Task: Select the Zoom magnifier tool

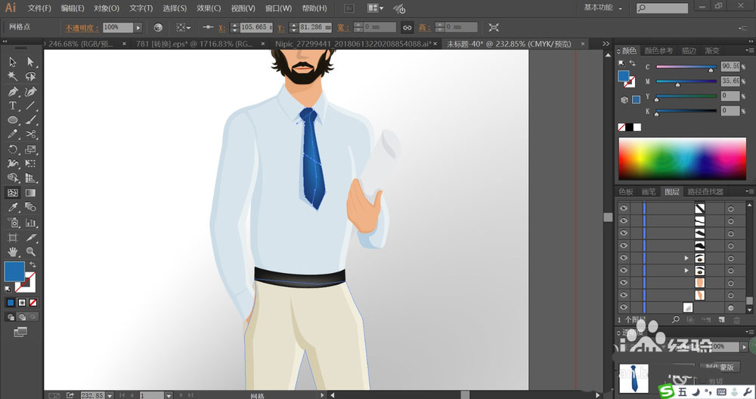Action: tap(31, 251)
